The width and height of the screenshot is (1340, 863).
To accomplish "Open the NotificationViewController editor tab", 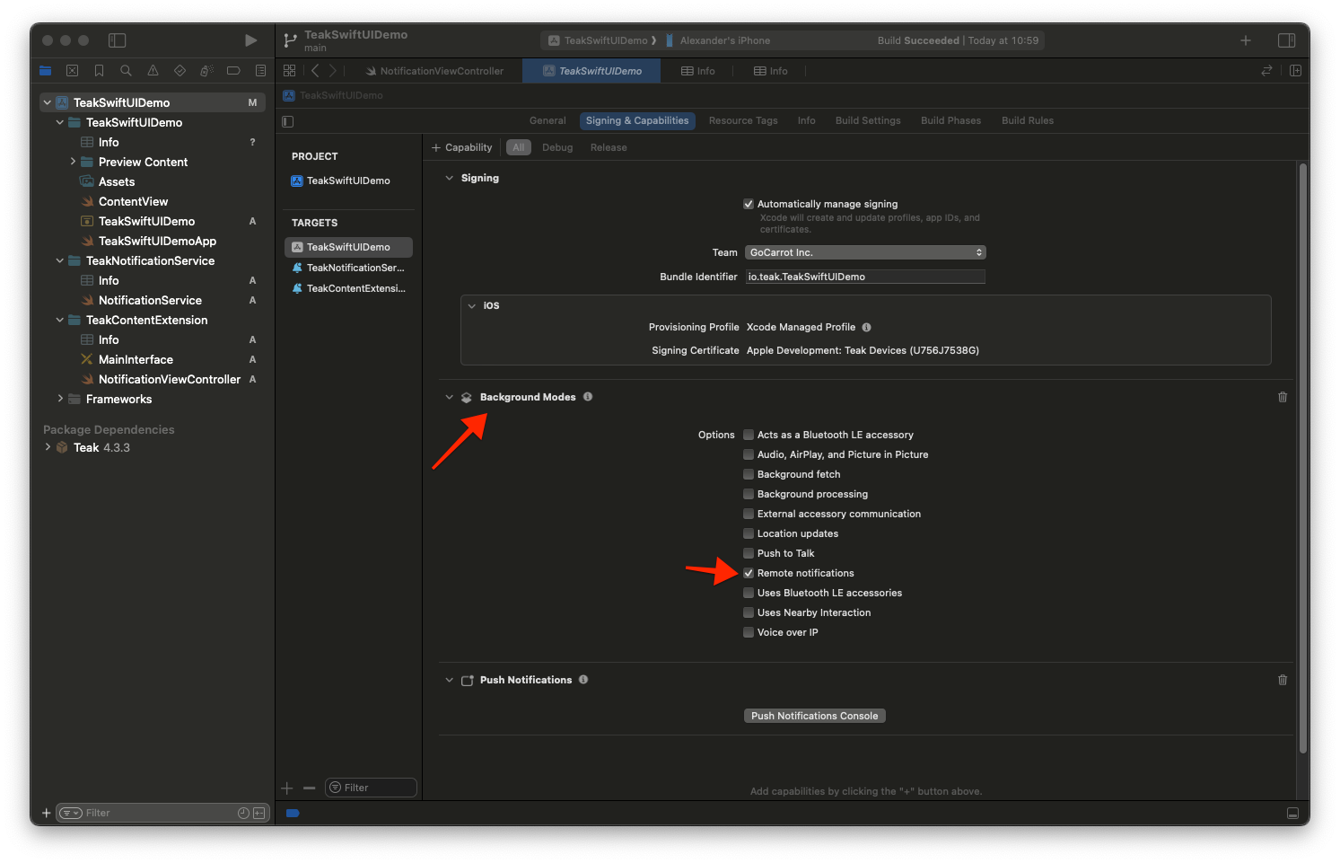I will 434,71.
